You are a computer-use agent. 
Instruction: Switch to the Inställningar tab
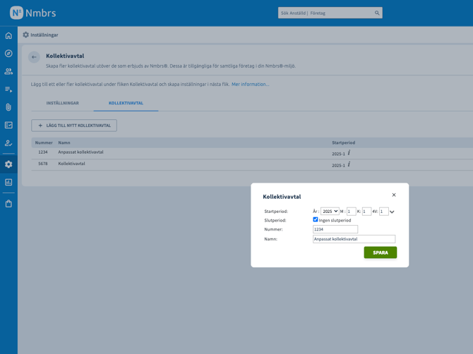click(x=63, y=103)
